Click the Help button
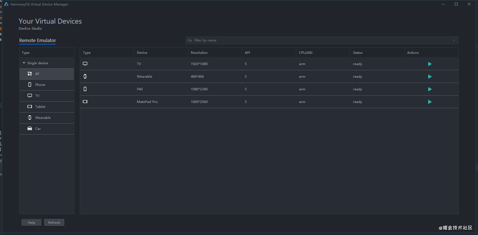The image size is (478, 235). pos(31,222)
